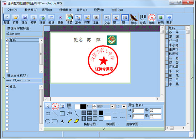Screen dimensions: 196x139
Task: Click 换底图... button
Action: coord(113,124)
